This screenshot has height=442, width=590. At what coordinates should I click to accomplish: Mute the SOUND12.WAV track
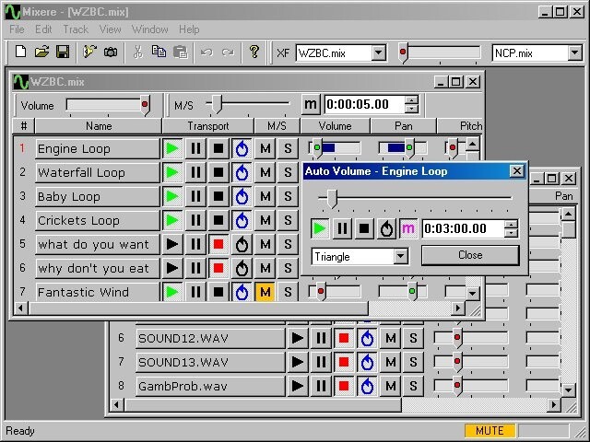coord(391,338)
